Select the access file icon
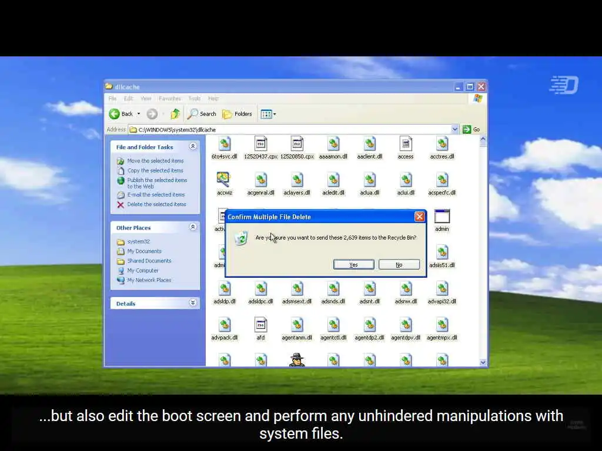 406,144
